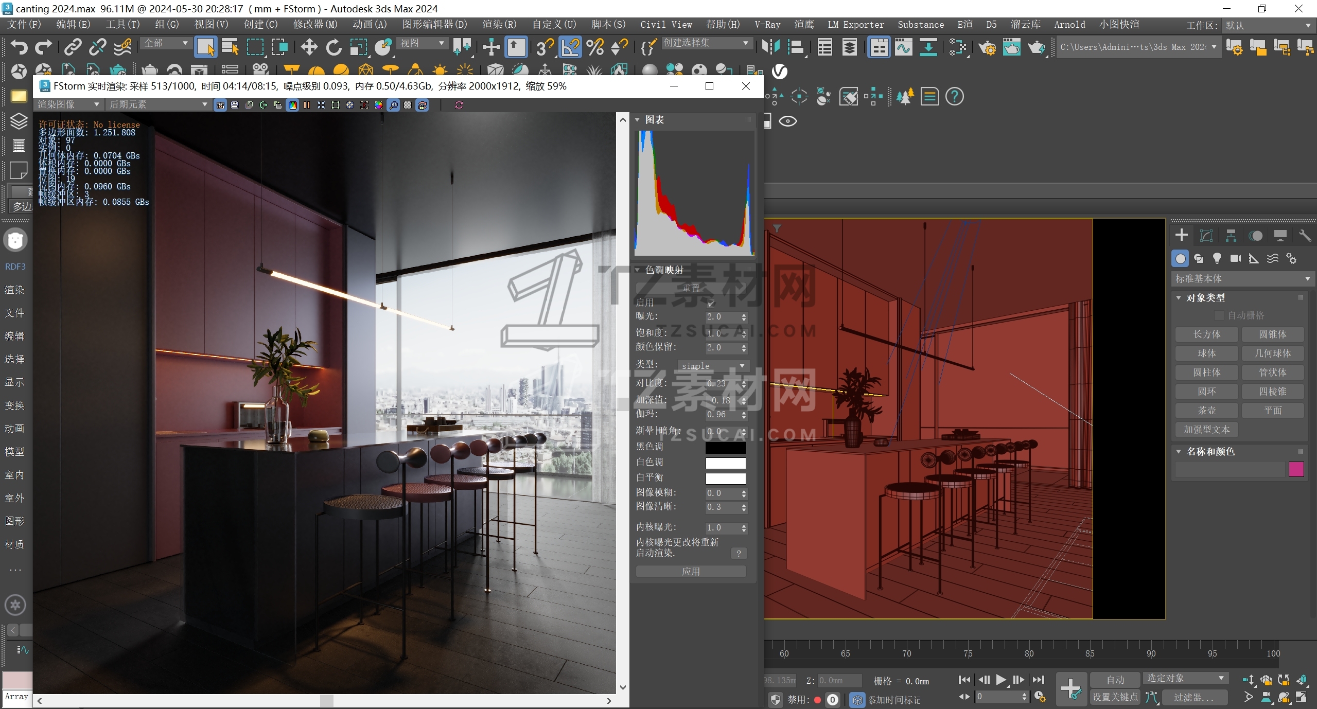This screenshot has height=709, width=1317.
Task: Open the 修改器(M) menu
Action: pos(315,25)
